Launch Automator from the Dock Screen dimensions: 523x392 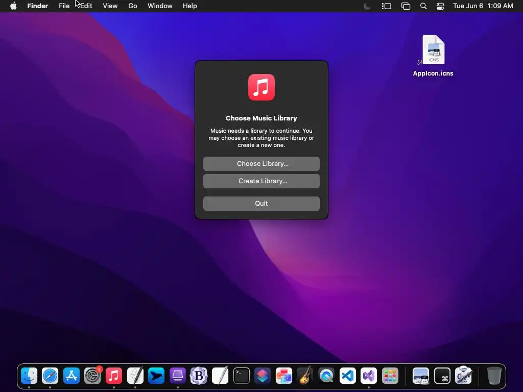click(464, 376)
